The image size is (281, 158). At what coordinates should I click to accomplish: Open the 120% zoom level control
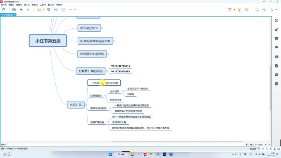point(261,144)
